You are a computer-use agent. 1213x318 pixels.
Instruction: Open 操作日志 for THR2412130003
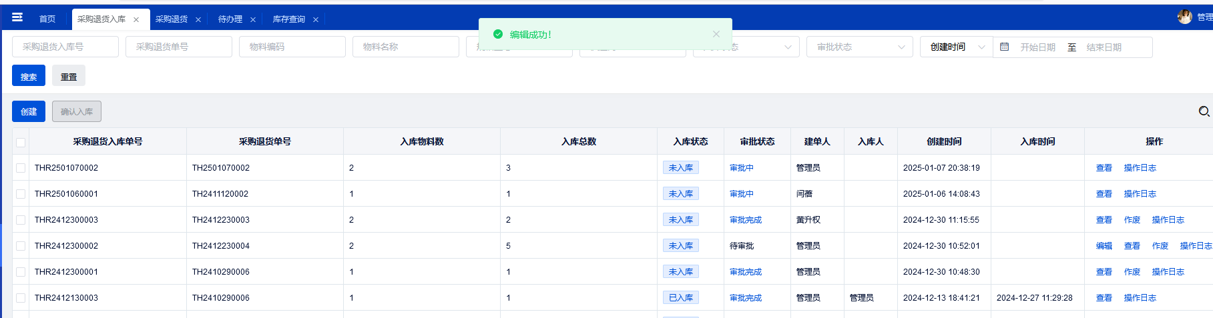[1140, 298]
